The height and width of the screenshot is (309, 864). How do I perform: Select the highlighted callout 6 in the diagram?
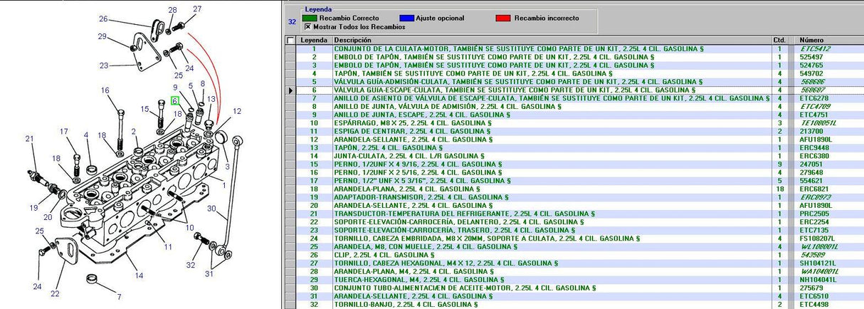pyautogui.click(x=174, y=102)
